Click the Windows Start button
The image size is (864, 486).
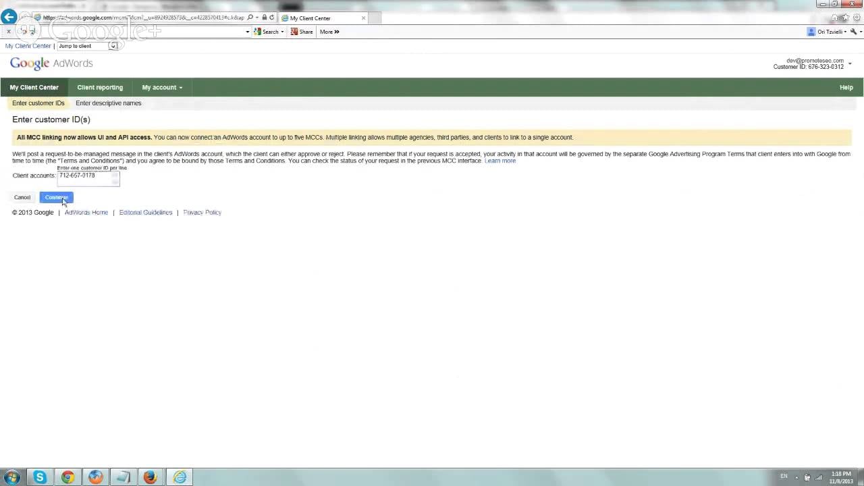(x=12, y=477)
